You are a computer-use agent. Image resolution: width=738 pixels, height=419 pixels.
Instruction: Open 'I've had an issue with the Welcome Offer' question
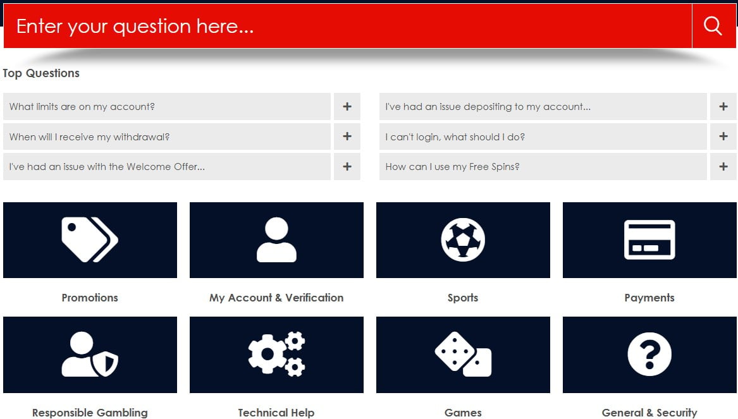point(166,166)
